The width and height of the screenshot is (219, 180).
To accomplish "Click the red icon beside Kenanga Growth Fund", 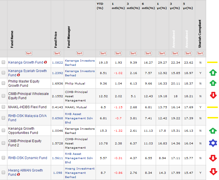I will point(45,62).
